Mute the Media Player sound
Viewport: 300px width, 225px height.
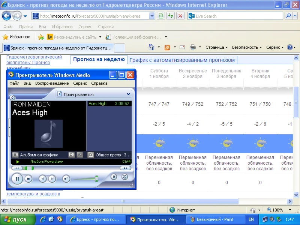[x=66, y=179]
